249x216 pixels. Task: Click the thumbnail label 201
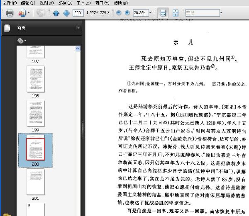click(x=35, y=199)
